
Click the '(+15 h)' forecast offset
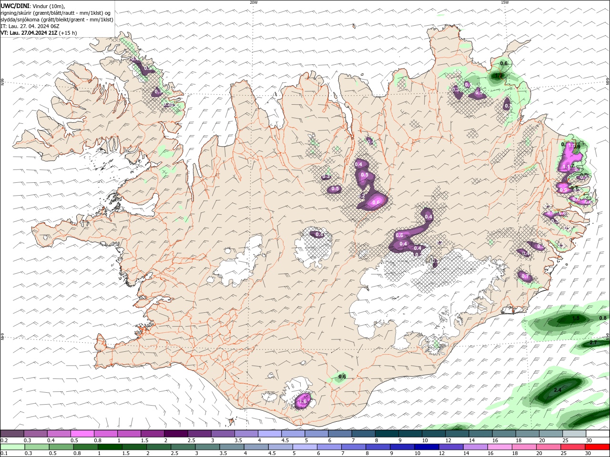pos(68,33)
